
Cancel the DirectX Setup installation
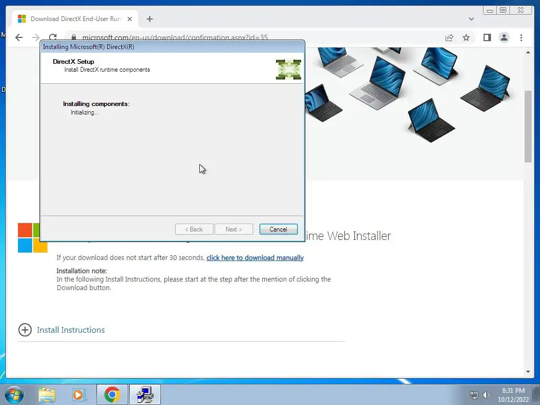tap(278, 229)
